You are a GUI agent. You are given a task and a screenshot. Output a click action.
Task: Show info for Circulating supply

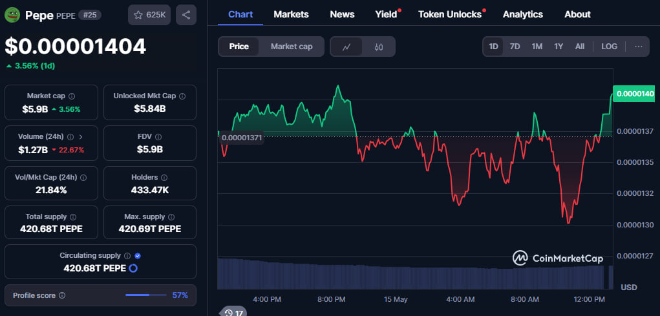click(x=128, y=256)
